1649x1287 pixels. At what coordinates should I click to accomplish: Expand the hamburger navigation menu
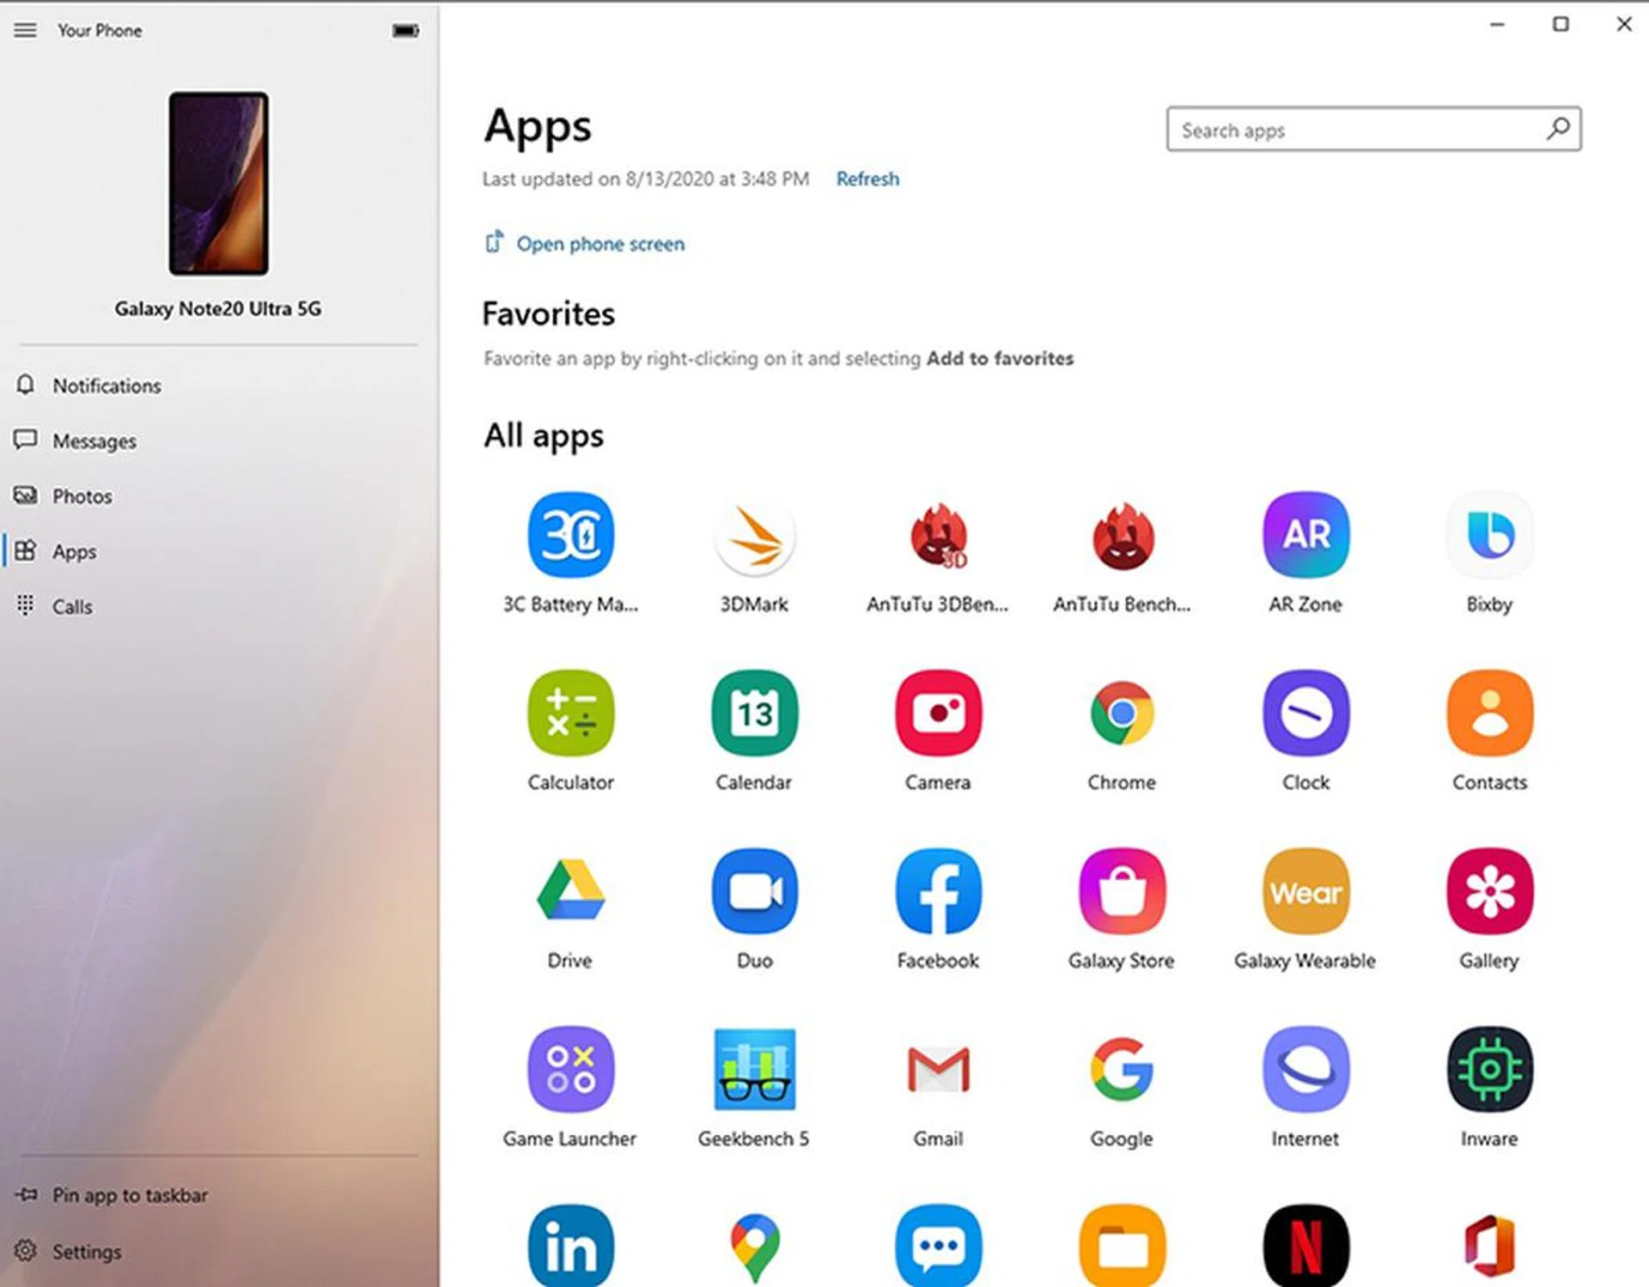click(x=26, y=30)
